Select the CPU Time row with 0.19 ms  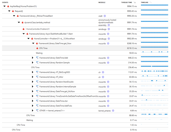coord(85,130)
